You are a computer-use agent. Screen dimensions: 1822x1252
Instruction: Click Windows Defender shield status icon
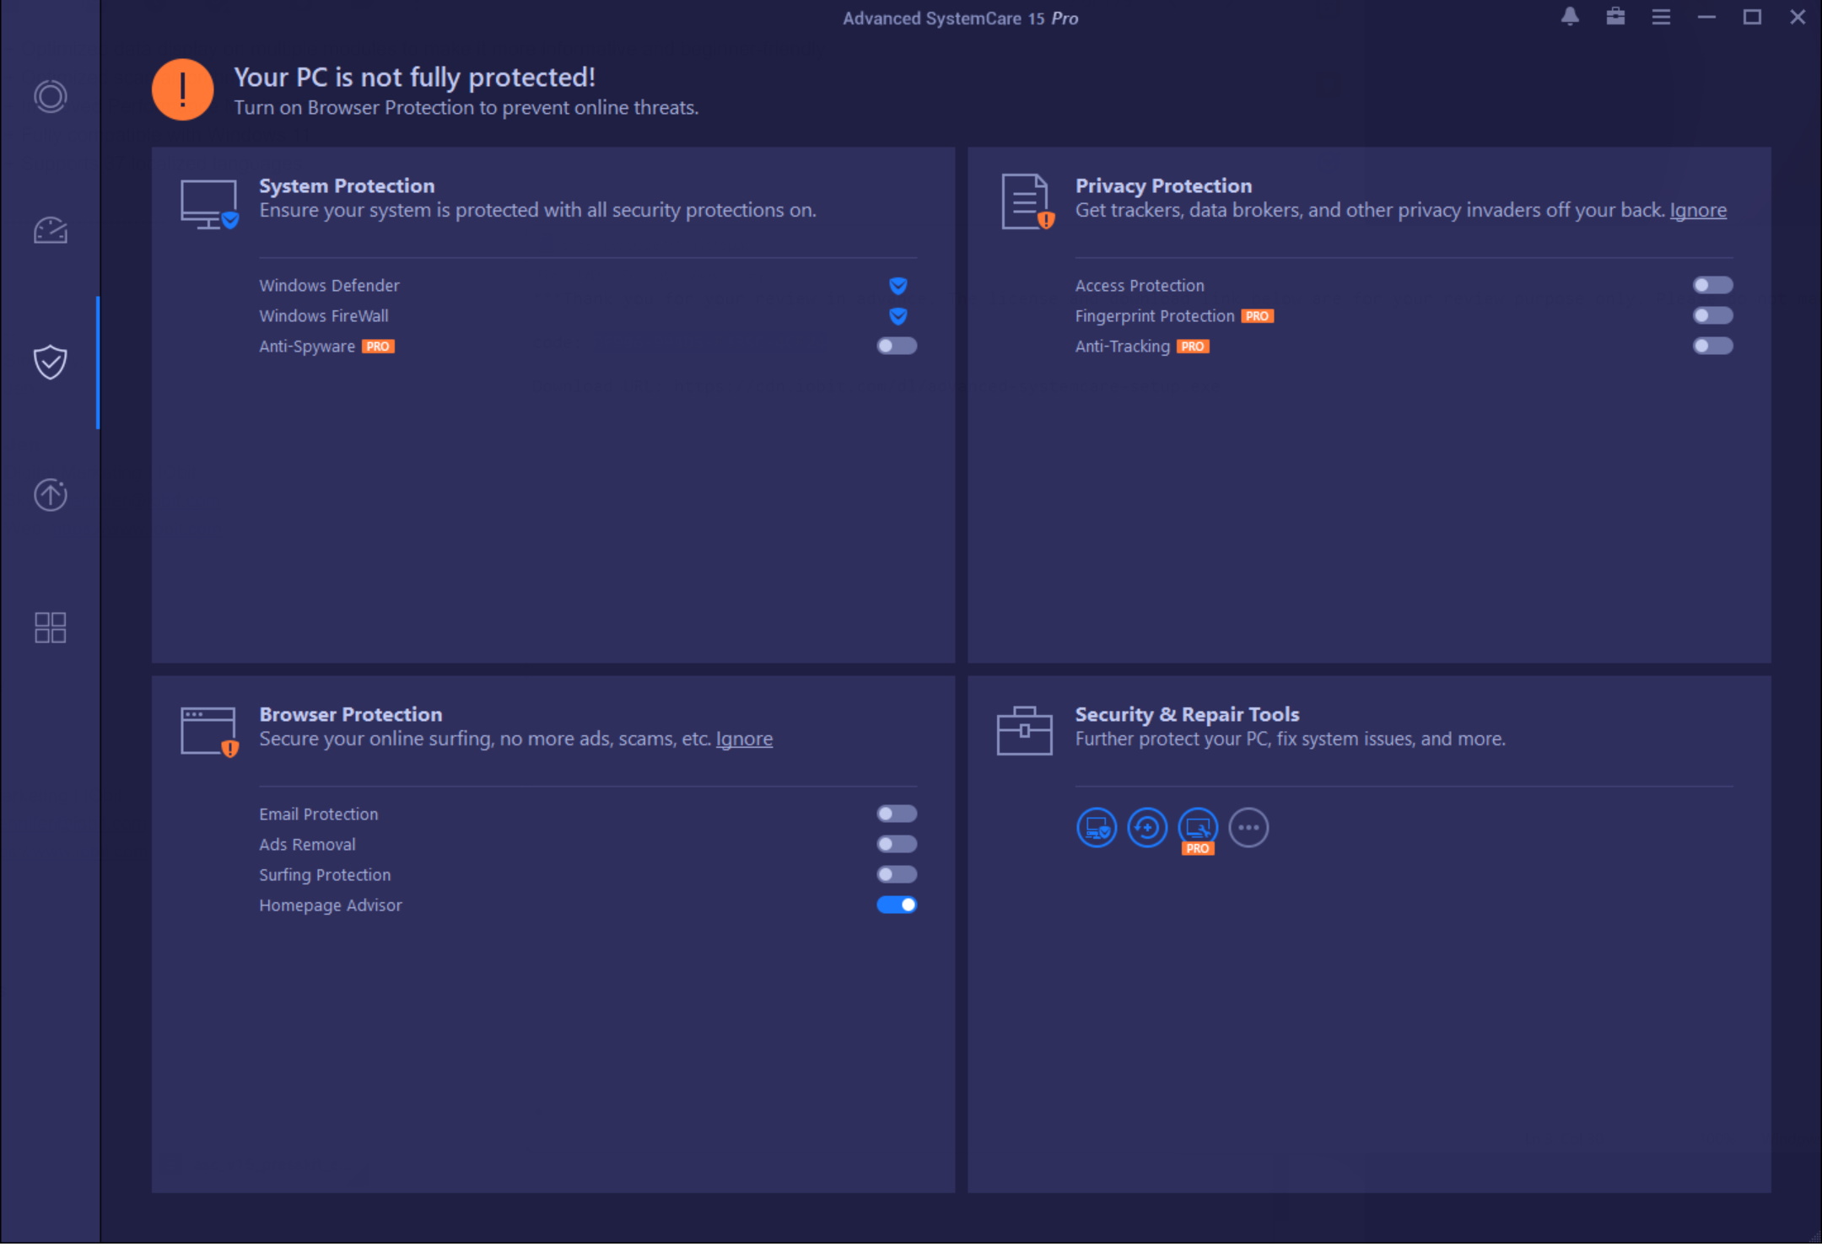click(898, 286)
